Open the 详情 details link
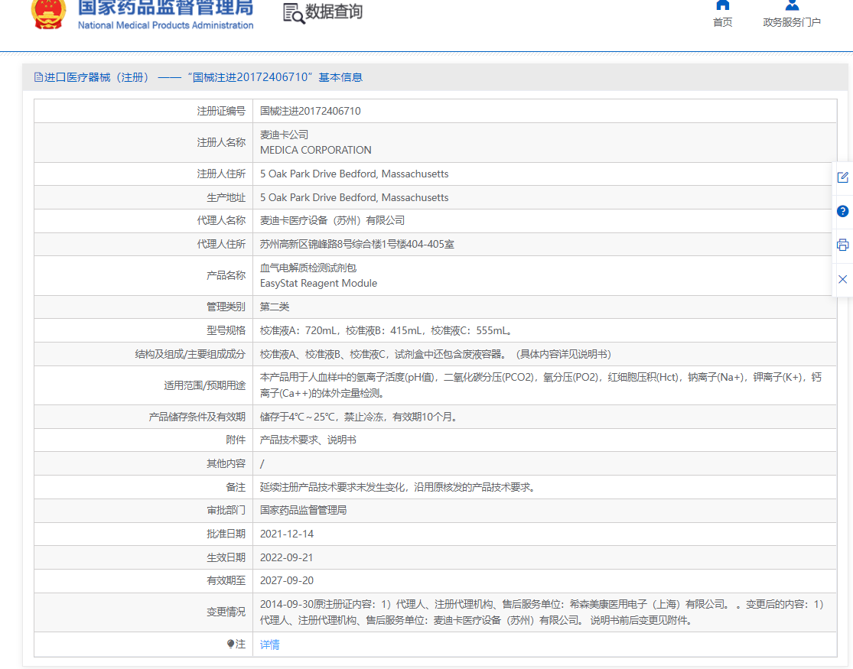The width and height of the screenshot is (853, 669). coord(270,645)
